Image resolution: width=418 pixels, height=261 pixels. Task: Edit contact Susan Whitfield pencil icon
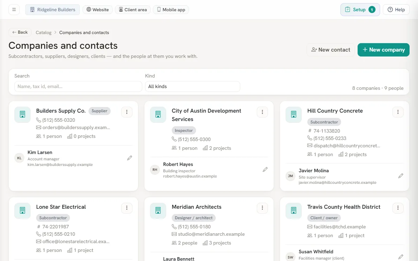pos(401,257)
